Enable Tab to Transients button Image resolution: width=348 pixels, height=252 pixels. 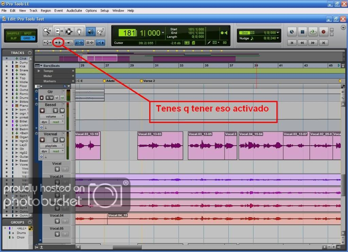pos(58,43)
